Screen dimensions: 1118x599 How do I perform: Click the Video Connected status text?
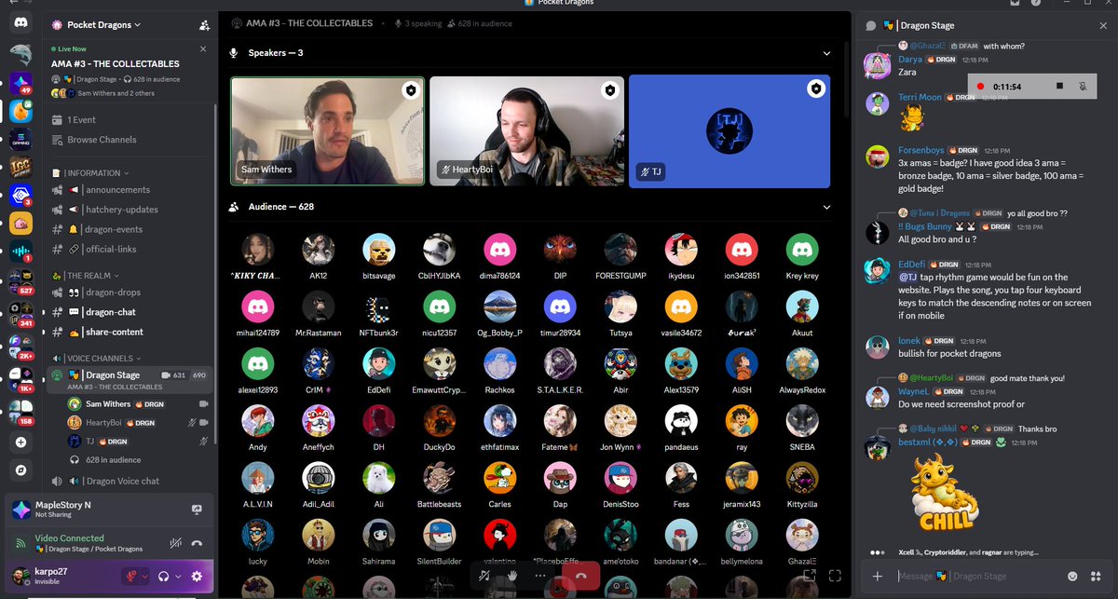tap(69, 538)
